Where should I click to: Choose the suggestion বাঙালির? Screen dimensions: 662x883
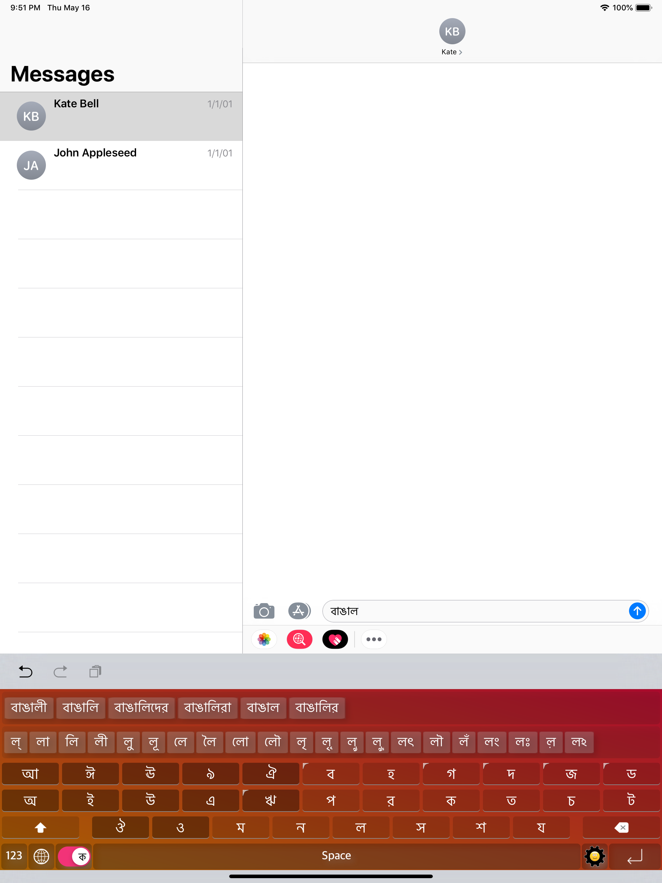click(x=317, y=708)
